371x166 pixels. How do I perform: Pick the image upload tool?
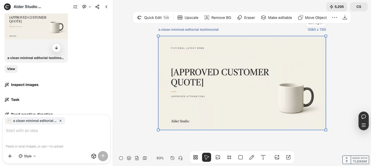point(218,157)
